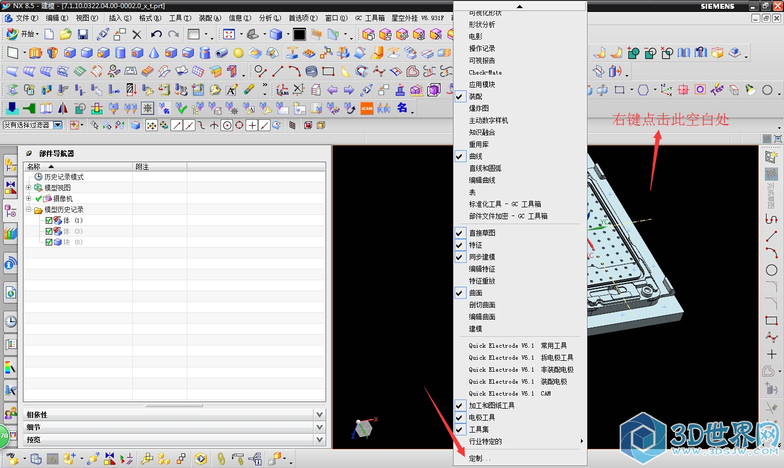Toggle checkbox for 块 (8) in the navigator
The height and width of the screenshot is (468, 784).
click(x=49, y=242)
